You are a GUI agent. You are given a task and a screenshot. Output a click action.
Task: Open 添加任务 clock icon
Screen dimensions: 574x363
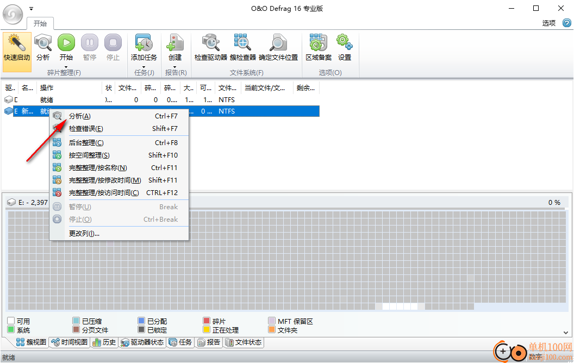(144, 43)
